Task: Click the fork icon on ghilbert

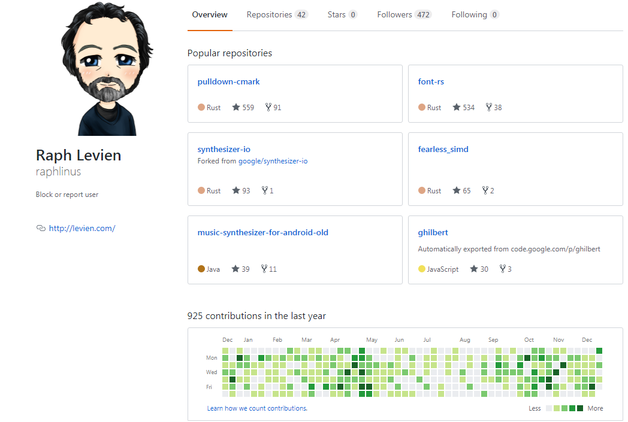Action: click(x=502, y=268)
